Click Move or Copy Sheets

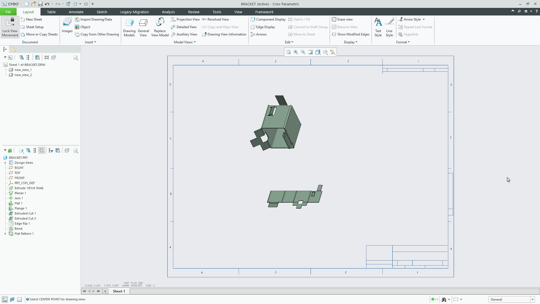pyautogui.click(x=39, y=34)
